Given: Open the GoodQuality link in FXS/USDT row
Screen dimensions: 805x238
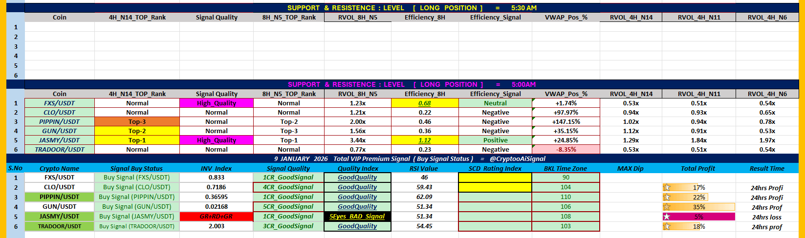Looking at the screenshot, I should [357, 178].
